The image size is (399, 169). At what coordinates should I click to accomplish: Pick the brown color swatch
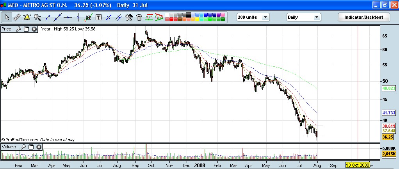[180, 19]
